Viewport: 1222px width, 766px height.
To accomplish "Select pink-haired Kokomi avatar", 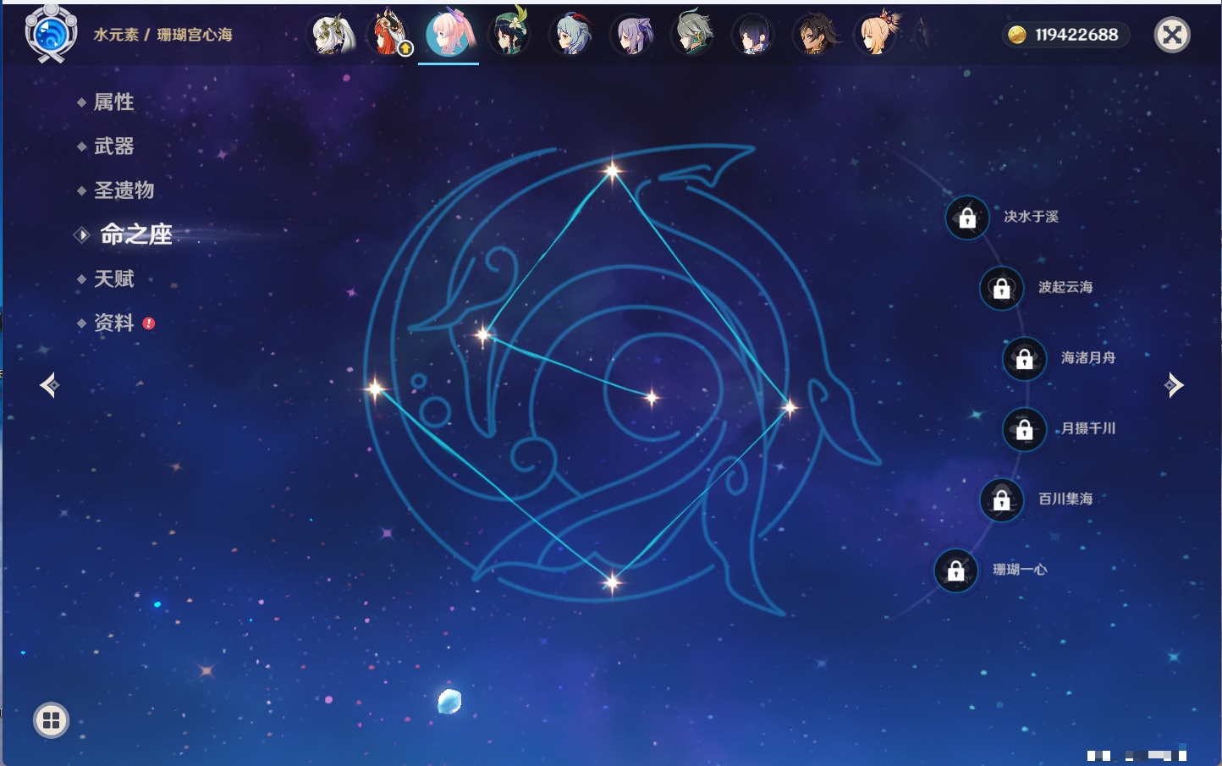I will click(449, 34).
